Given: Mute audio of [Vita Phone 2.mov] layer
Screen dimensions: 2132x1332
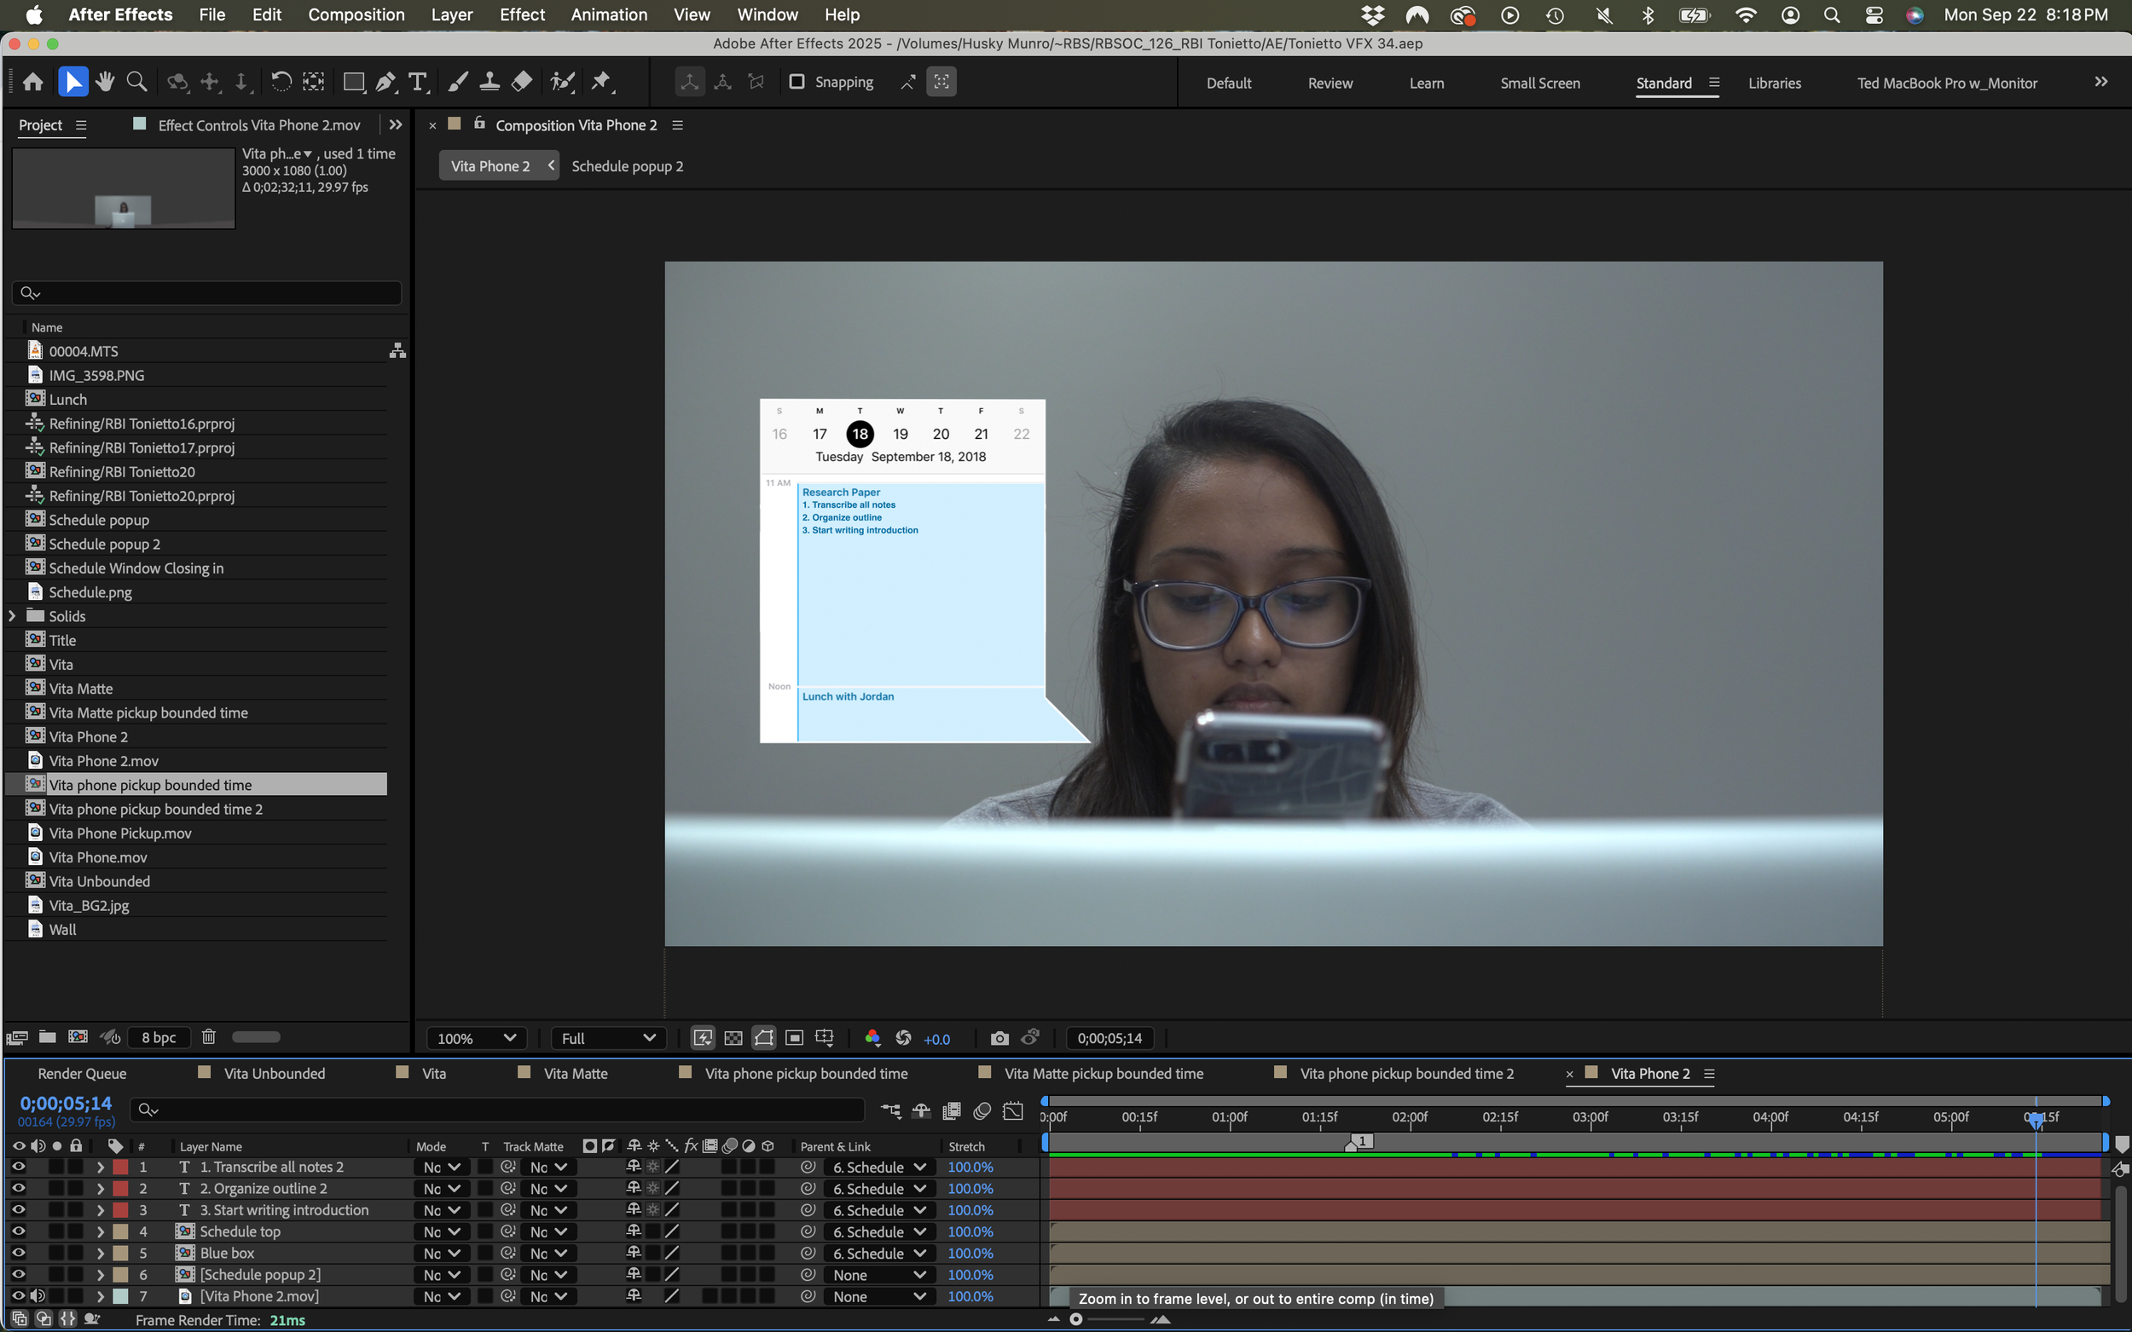Looking at the screenshot, I should (38, 1296).
